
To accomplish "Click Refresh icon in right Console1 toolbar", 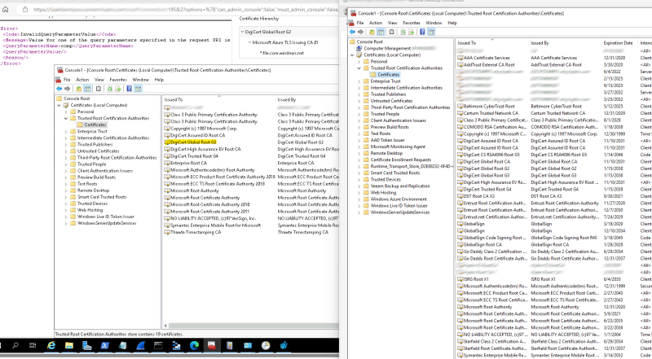I will [x=403, y=32].
